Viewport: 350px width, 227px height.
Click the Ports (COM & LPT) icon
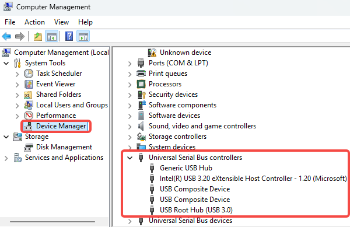tap(141, 63)
